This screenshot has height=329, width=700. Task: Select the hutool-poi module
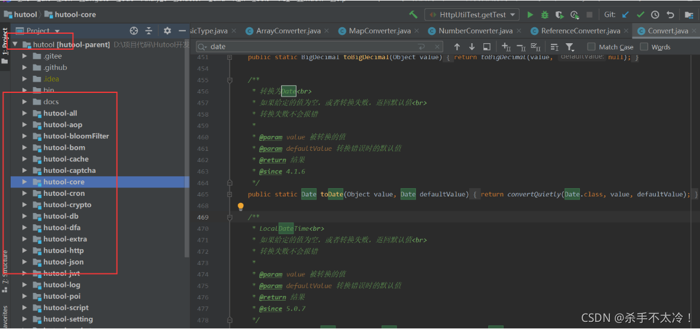pos(62,296)
